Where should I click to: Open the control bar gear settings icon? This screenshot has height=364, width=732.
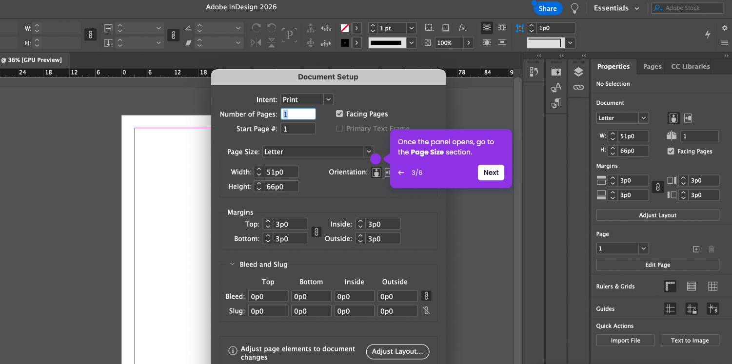(724, 28)
